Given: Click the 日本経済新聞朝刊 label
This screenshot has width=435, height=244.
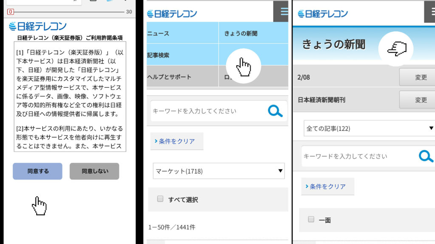Looking at the screenshot, I should [x=322, y=100].
